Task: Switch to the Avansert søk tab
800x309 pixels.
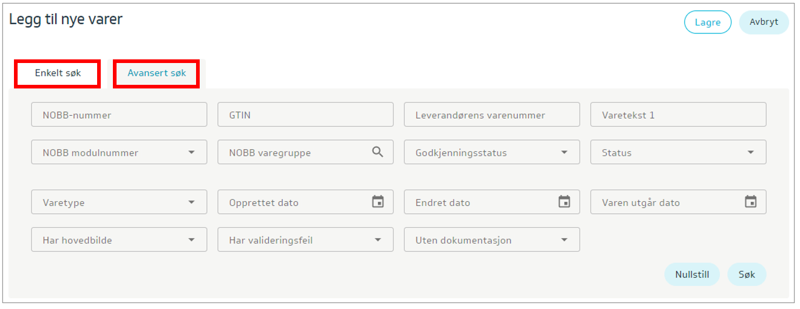Action: 157,73
